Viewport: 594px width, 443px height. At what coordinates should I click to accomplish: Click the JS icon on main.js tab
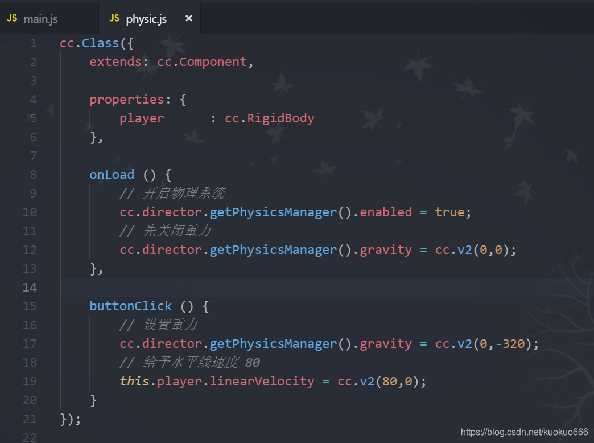(12, 18)
